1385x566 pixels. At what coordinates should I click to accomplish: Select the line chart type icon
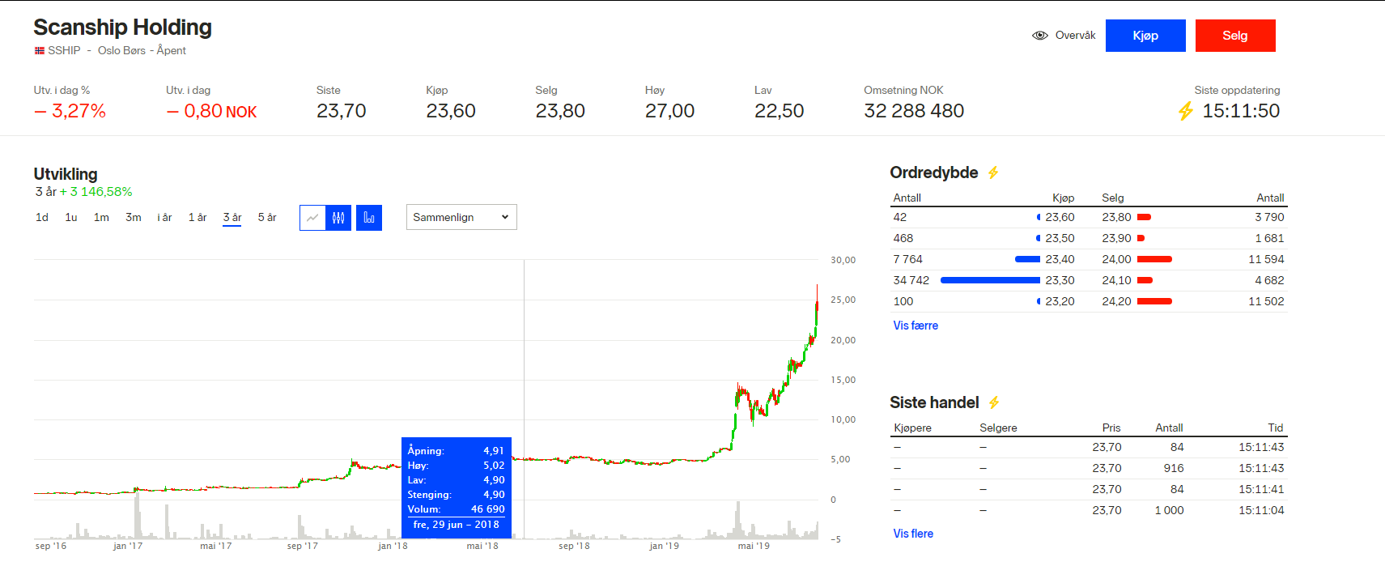[x=312, y=218]
